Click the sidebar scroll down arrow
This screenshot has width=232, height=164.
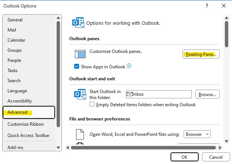pos(58,147)
